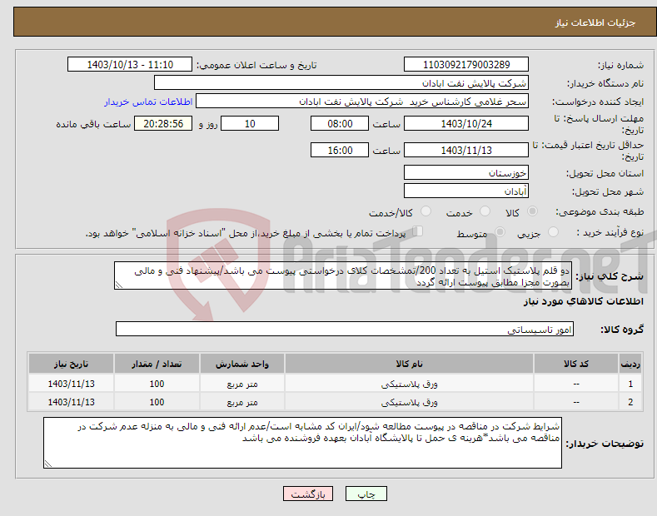Click the delivery city field آبادان
This screenshot has height=516, width=657.
click(466, 191)
